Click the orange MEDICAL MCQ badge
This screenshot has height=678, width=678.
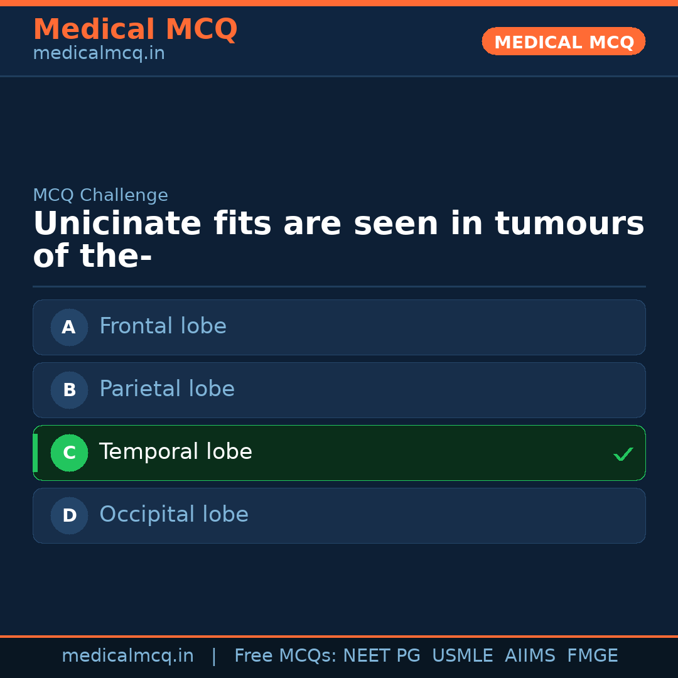[x=563, y=41]
